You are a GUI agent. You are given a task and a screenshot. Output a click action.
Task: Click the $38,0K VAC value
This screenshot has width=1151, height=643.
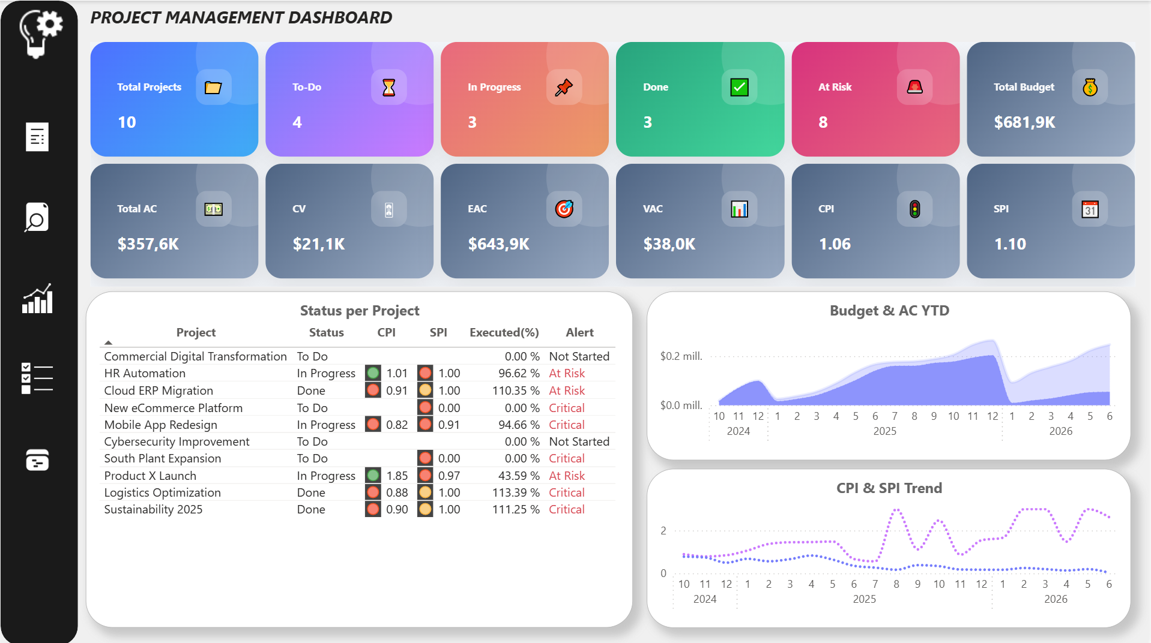pos(669,244)
